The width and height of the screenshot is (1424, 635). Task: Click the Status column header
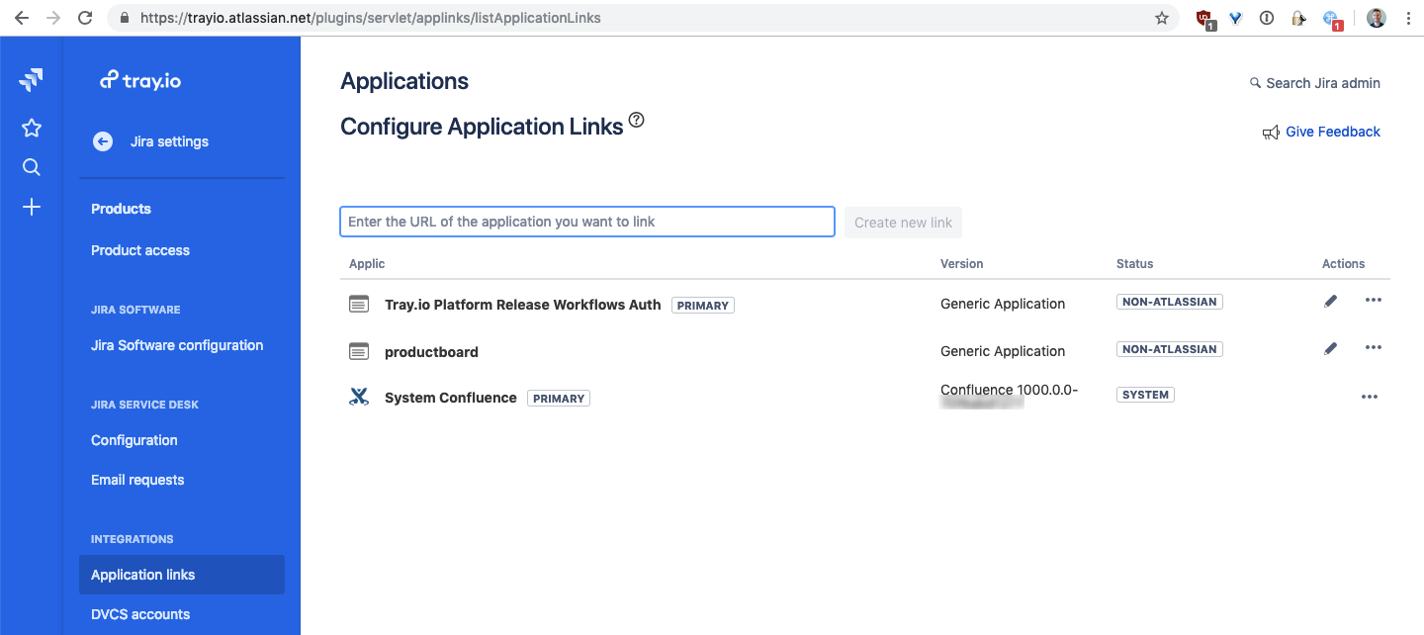pyautogui.click(x=1135, y=264)
